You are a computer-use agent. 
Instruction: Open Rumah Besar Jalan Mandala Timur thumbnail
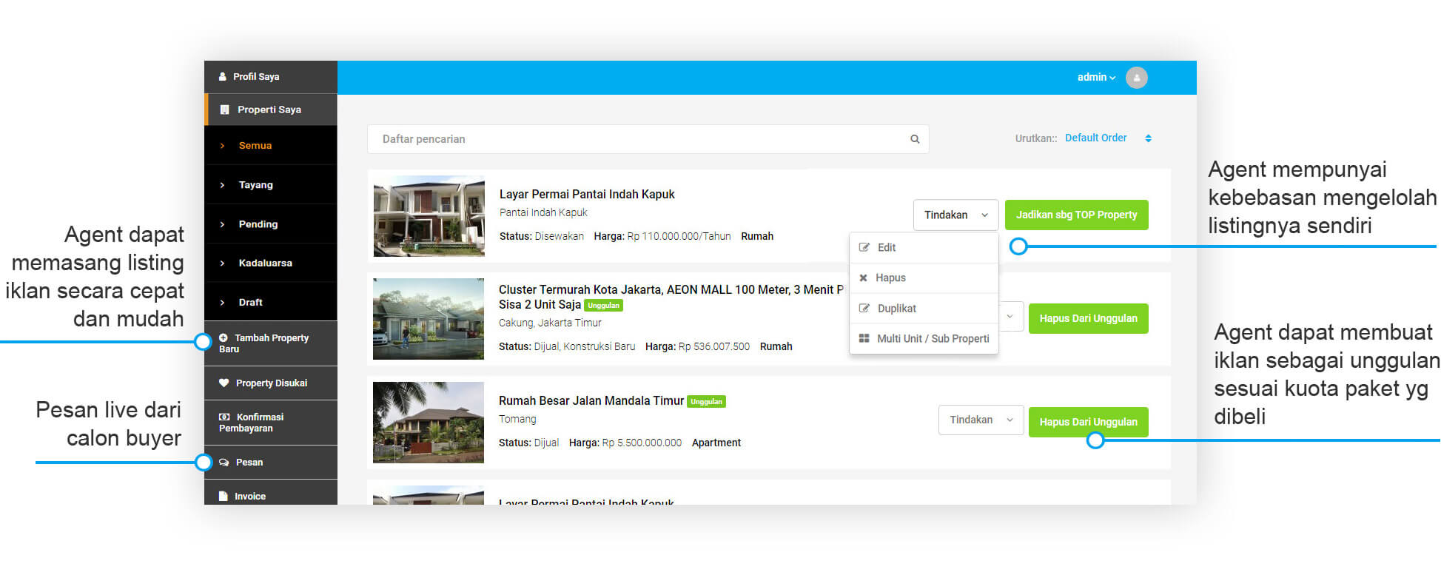click(429, 423)
